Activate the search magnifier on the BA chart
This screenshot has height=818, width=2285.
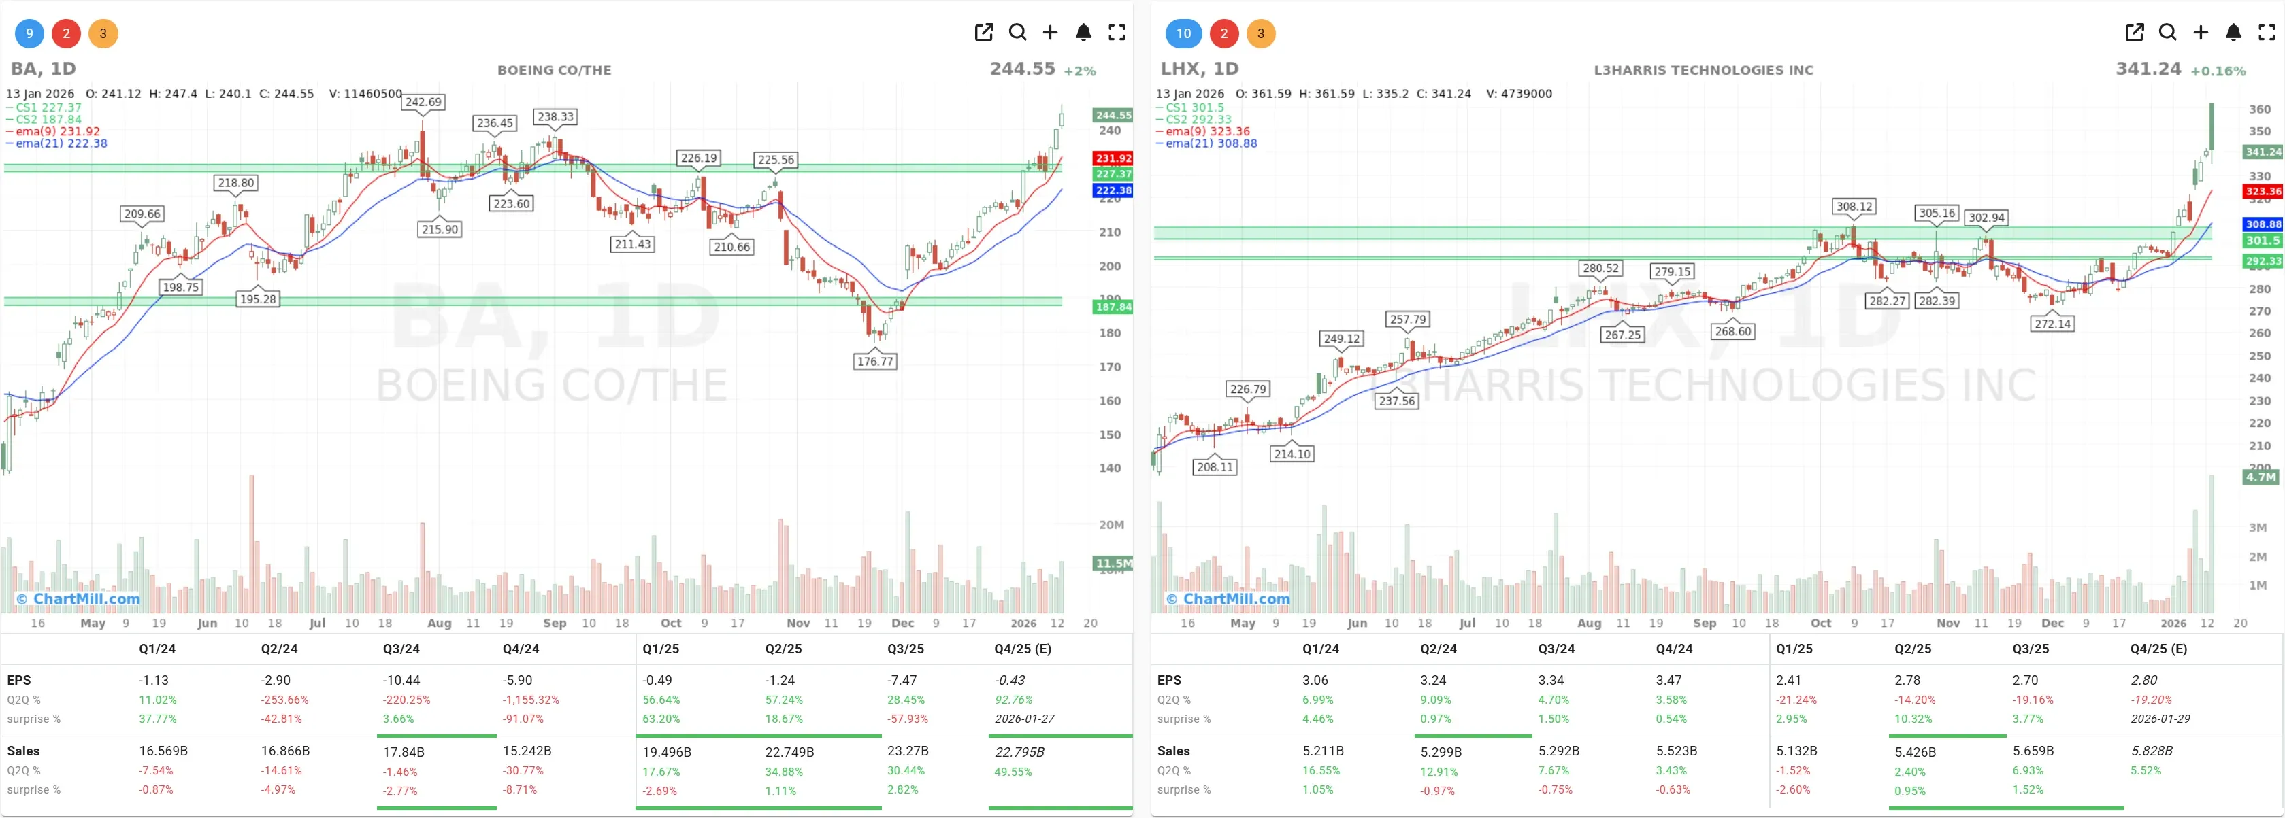1017,32
